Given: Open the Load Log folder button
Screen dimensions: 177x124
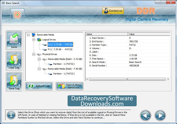Looking at the screenshot, I should [x=14, y=61].
